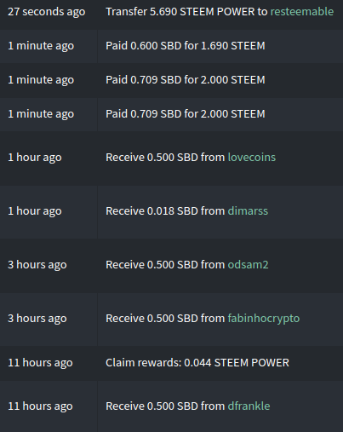Click the '3 hours ago' fabinhocrypto timestamp
The width and height of the screenshot is (343, 432).
tap(37, 319)
